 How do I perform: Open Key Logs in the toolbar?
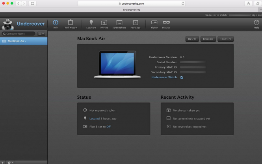click(136, 24)
